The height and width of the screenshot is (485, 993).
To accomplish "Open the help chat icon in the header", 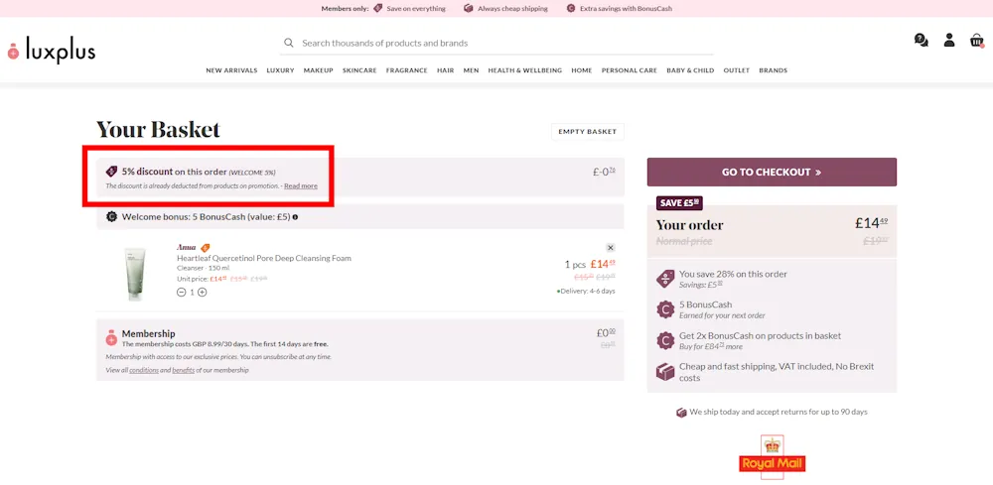I will click(x=921, y=41).
